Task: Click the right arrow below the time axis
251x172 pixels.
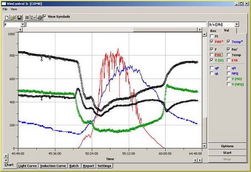Action: coord(199,160)
